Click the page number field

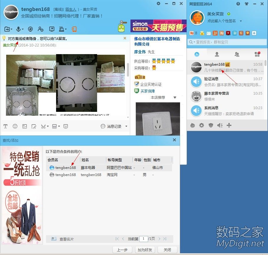[143, 239]
